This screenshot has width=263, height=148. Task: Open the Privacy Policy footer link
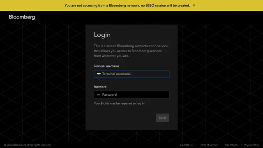click(251, 145)
